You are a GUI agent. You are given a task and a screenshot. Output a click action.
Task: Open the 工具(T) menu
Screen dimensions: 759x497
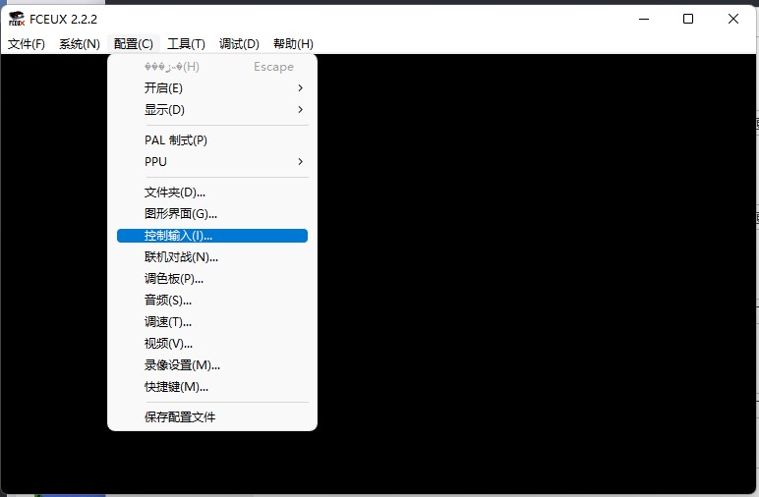(186, 44)
